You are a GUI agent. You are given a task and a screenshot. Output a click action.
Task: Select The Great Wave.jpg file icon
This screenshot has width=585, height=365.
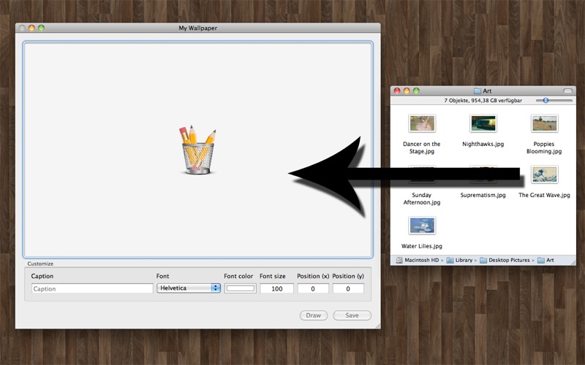pos(544,174)
